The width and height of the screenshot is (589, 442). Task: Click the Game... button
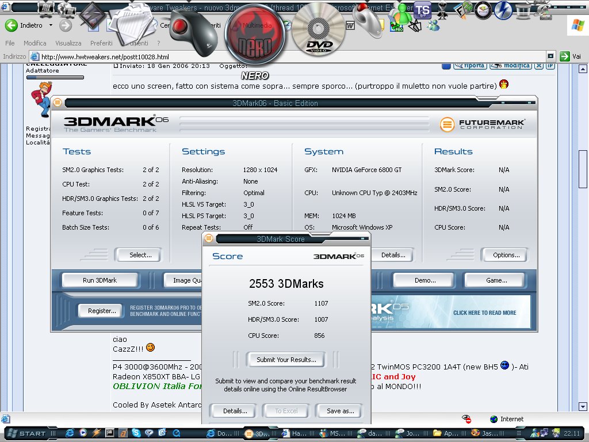point(496,280)
